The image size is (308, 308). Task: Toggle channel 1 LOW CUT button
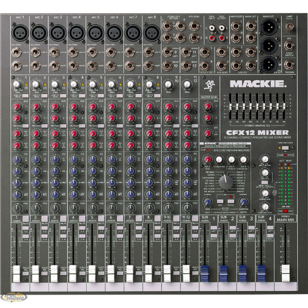click(x=26, y=96)
